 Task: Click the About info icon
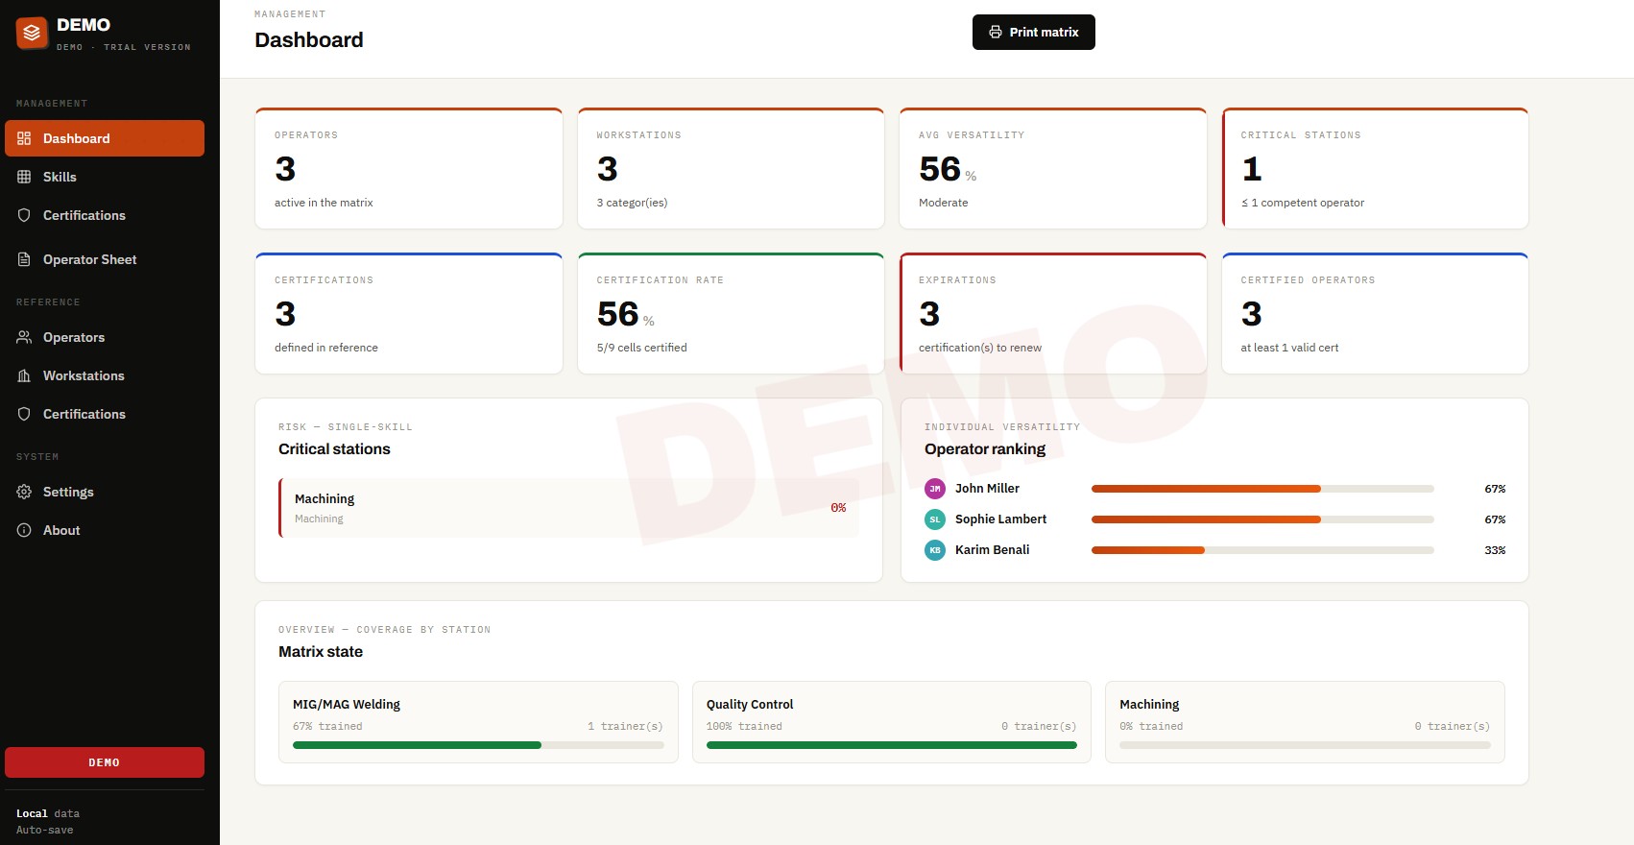pos(24,530)
